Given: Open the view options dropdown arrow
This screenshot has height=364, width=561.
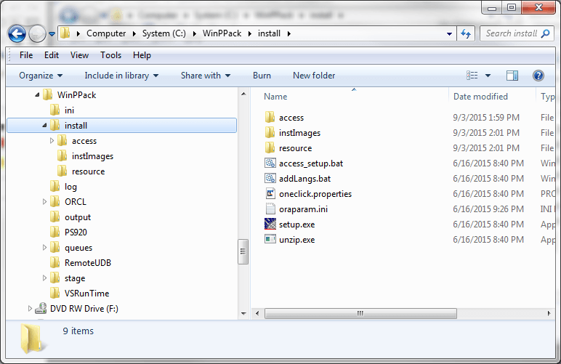Looking at the screenshot, I should click(x=488, y=76).
